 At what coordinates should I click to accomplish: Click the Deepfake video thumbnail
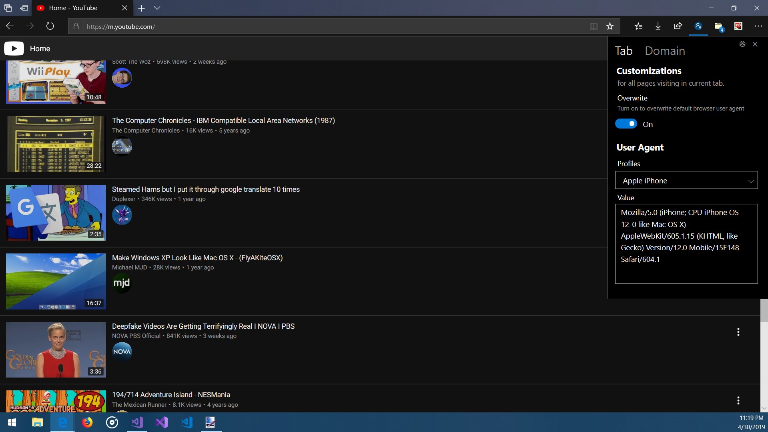click(56, 350)
